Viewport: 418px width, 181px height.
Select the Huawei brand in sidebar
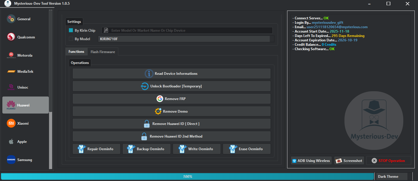coord(25,105)
